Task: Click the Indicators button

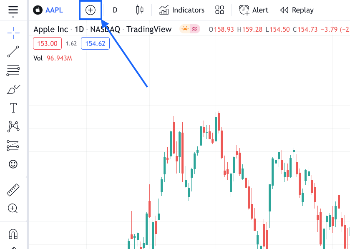Action: coord(181,10)
